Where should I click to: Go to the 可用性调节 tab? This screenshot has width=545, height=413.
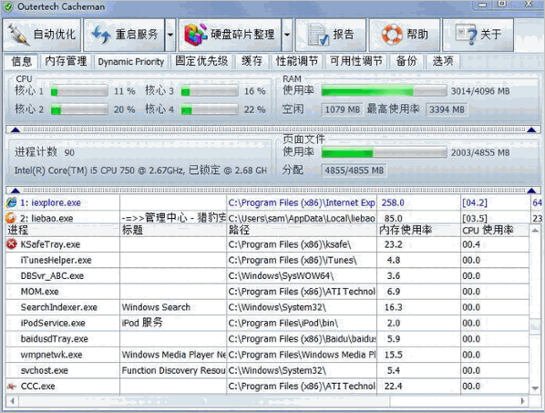point(356,61)
